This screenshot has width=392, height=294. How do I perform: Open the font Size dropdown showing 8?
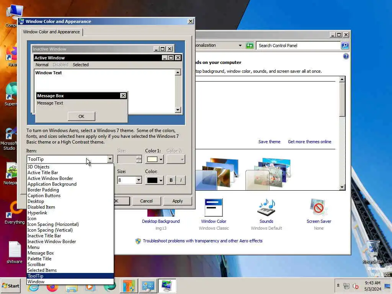click(x=139, y=180)
